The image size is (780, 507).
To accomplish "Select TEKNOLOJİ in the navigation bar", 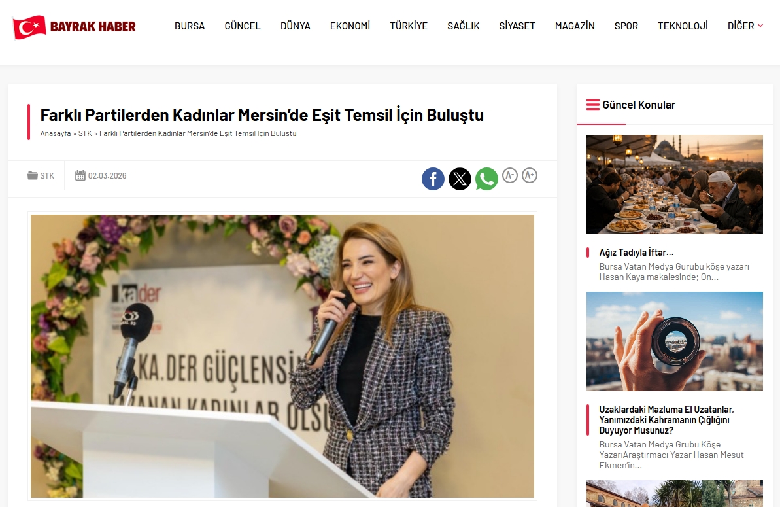I will [x=683, y=26].
